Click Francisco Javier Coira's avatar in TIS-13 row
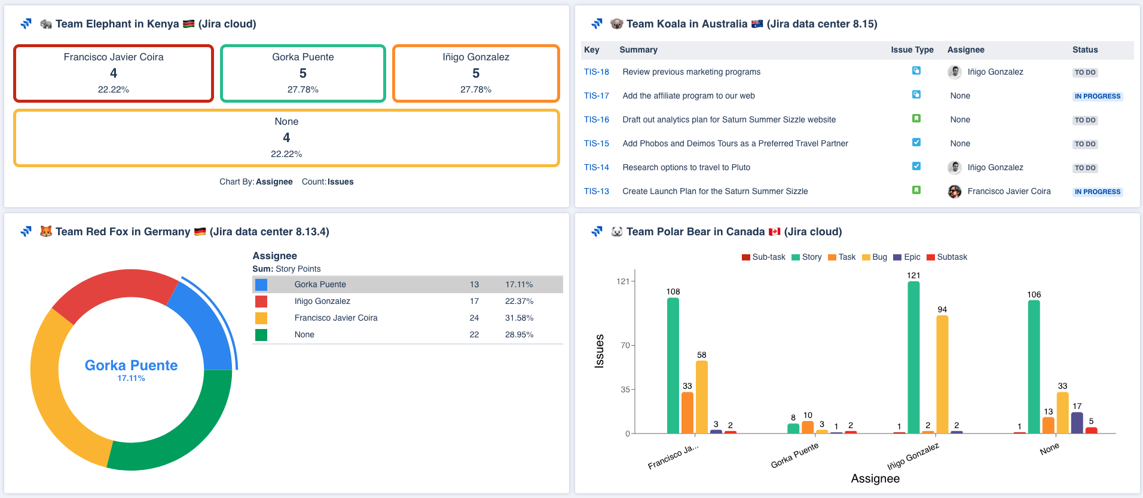The height and width of the screenshot is (498, 1143). click(955, 192)
